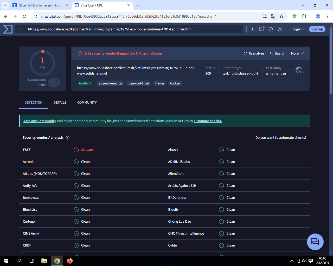Click the ESET vendor name
This screenshot has width=333, height=266.
tap(27, 150)
